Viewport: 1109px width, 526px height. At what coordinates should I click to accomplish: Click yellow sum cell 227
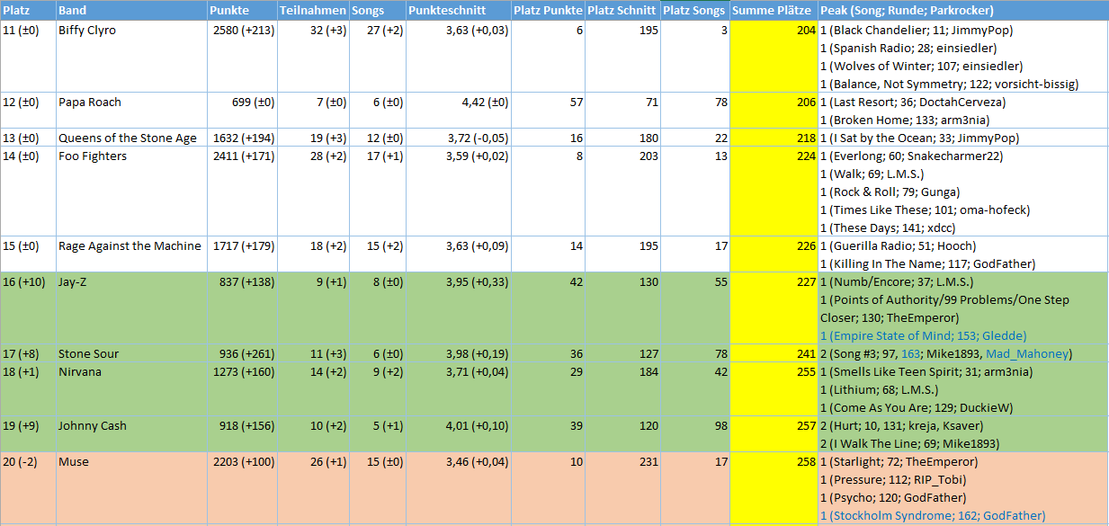coord(774,308)
